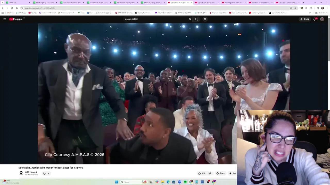This screenshot has height=185, width=330.
Task: Switch to 'Breaking Down Peter' tab
Action: (234, 3)
